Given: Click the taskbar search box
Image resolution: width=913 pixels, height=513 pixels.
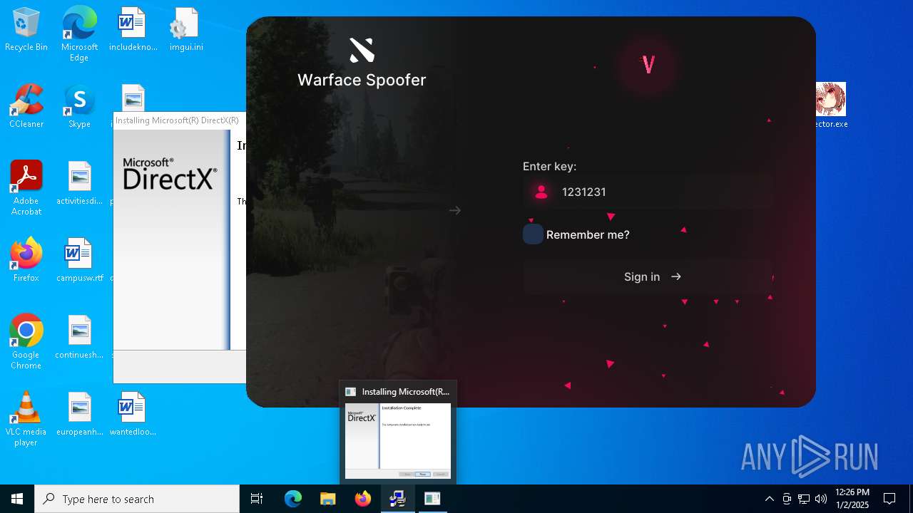Looking at the screenshot, I should pyautogui.click(x=137, y=499).
